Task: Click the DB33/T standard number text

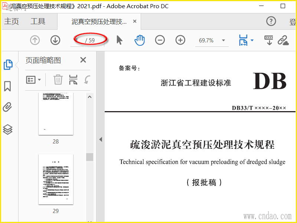Action: (259, 108)
